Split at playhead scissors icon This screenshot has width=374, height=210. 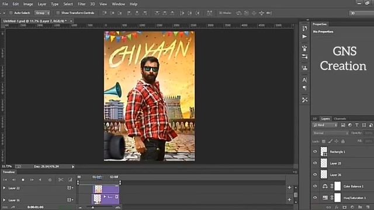(x=61, y=180)
